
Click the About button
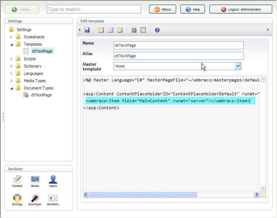[163, 9]
